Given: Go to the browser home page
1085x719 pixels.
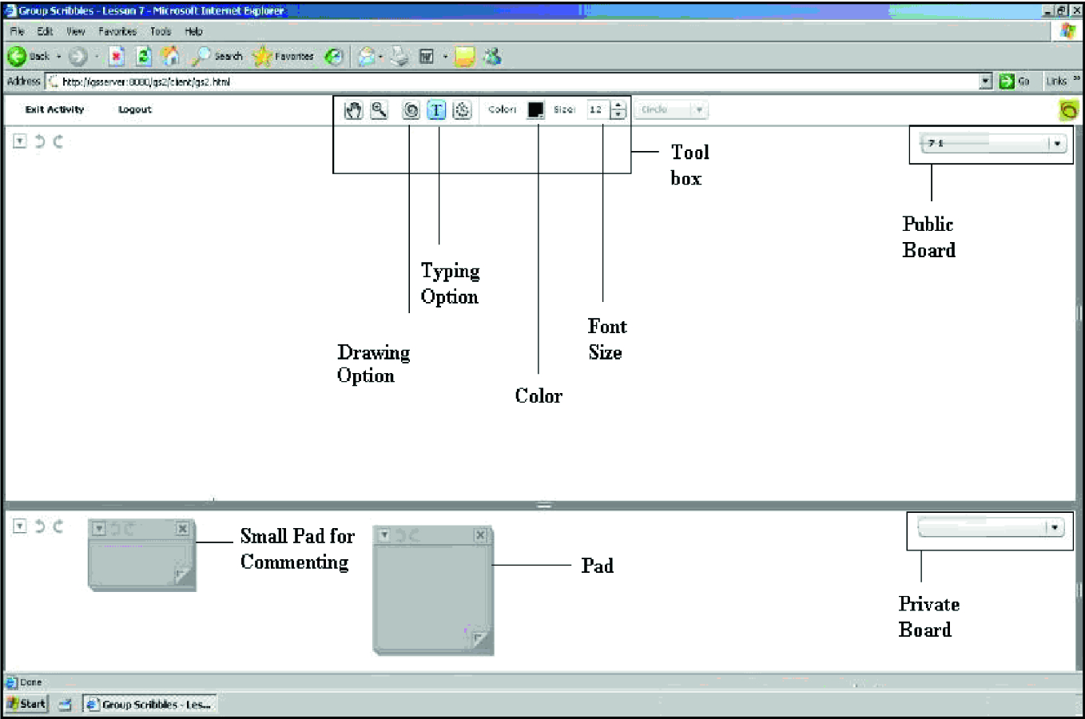Looking at the screenshot, I should click(x=171, y=56).
